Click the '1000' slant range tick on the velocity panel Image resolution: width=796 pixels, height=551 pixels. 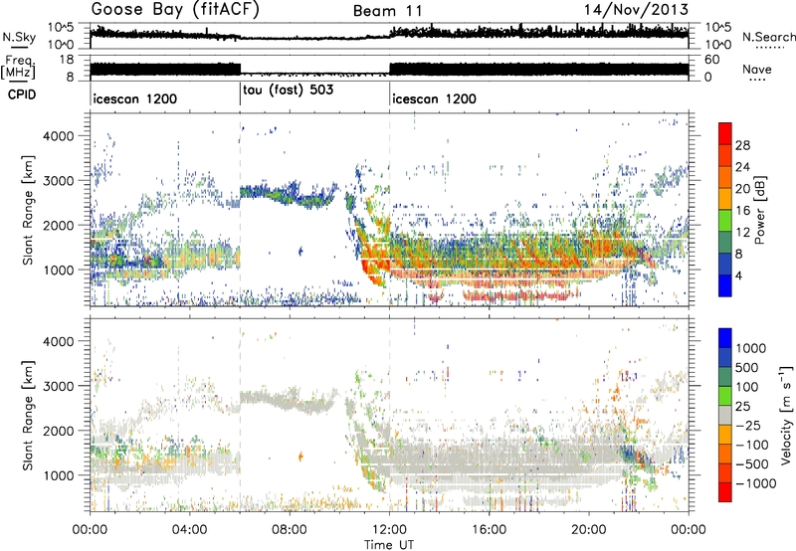pos(59,475)
